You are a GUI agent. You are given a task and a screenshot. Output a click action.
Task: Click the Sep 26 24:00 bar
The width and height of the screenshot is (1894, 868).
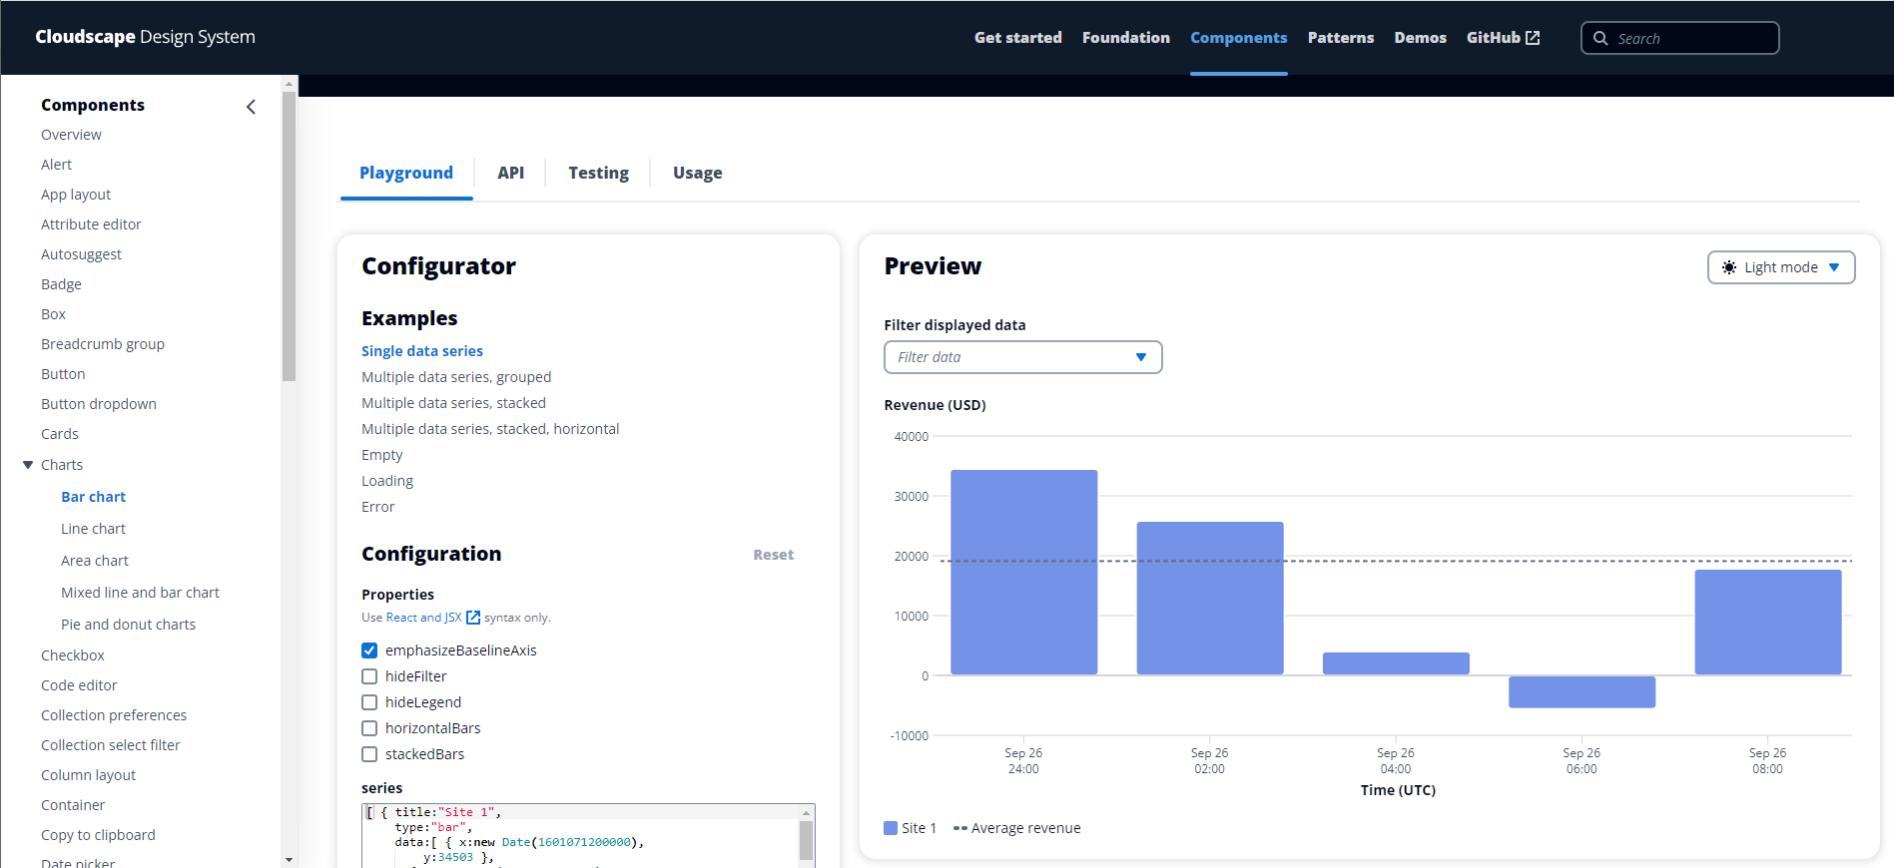coord(1023,573)
